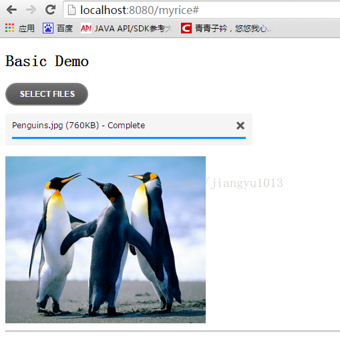Viewport: 340px width, 352px height.
Task: Open the 应用 bookmarks shortcut label
Action: point(27,29)
